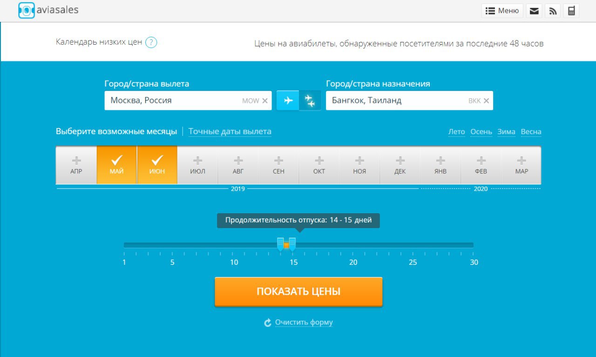The height and width of the screenshot is (357, 596).
Task: Add the ДЕК month
Action: (400, 165)
